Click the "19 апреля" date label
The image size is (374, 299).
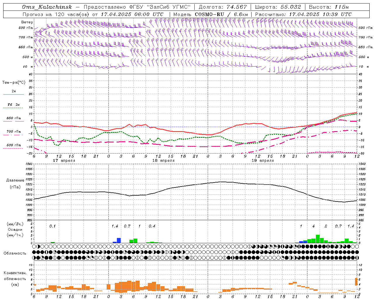point(263,161)
